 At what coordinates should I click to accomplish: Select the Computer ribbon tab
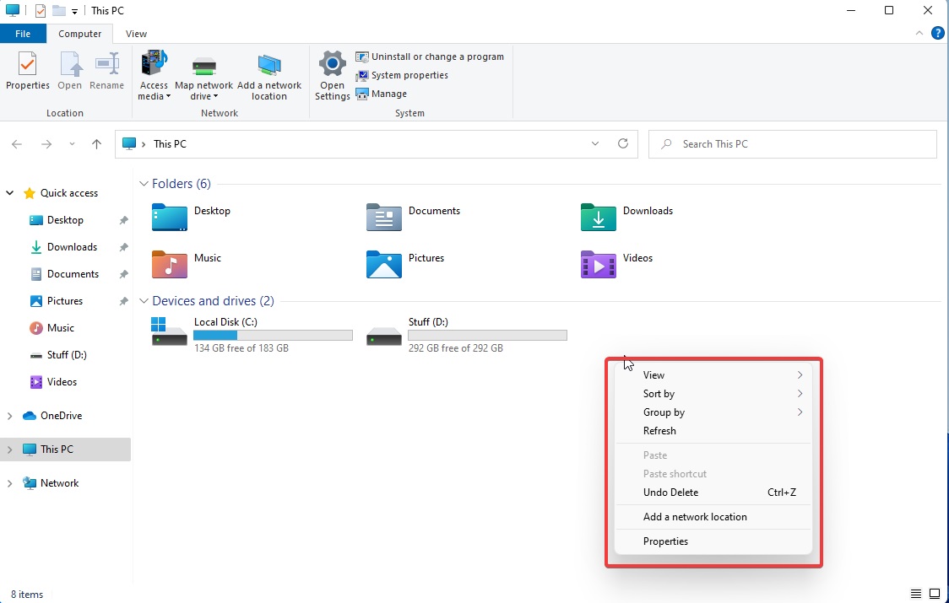80,34
